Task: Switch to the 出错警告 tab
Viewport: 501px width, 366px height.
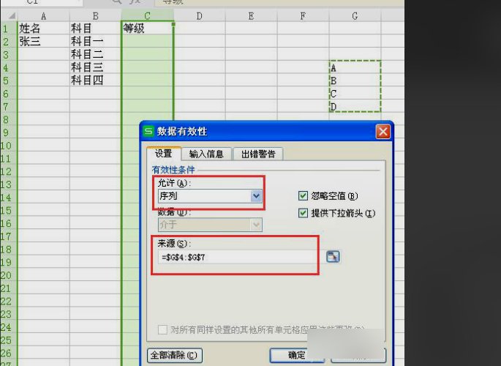Action: pos(258,154)
